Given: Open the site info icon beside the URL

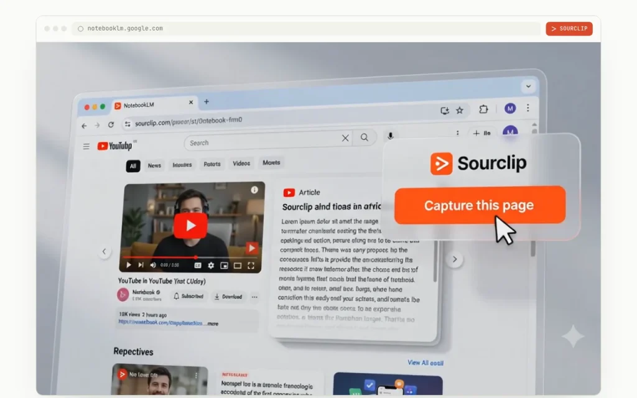Looking at the screenshot, I should [128, 124].
